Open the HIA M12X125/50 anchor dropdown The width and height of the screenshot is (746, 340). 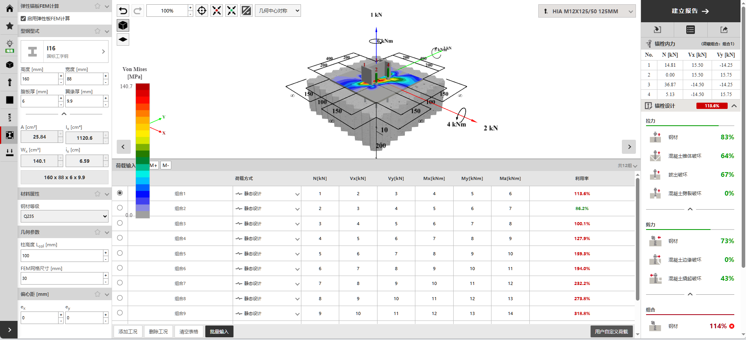tap(587, 11)
